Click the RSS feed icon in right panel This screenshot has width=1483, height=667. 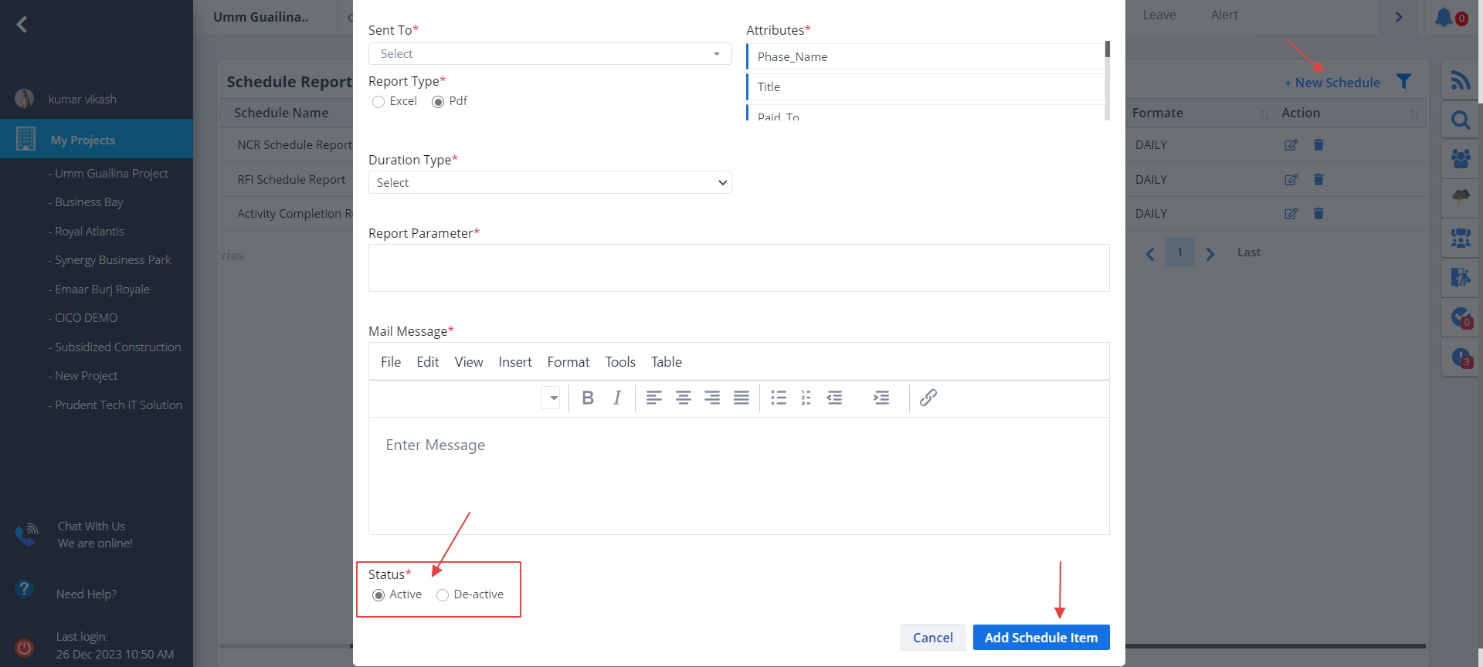coord(1460,80)
